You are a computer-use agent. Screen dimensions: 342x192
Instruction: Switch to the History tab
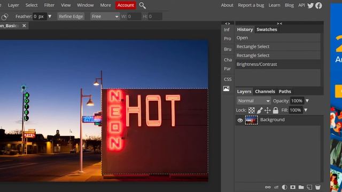245,30
